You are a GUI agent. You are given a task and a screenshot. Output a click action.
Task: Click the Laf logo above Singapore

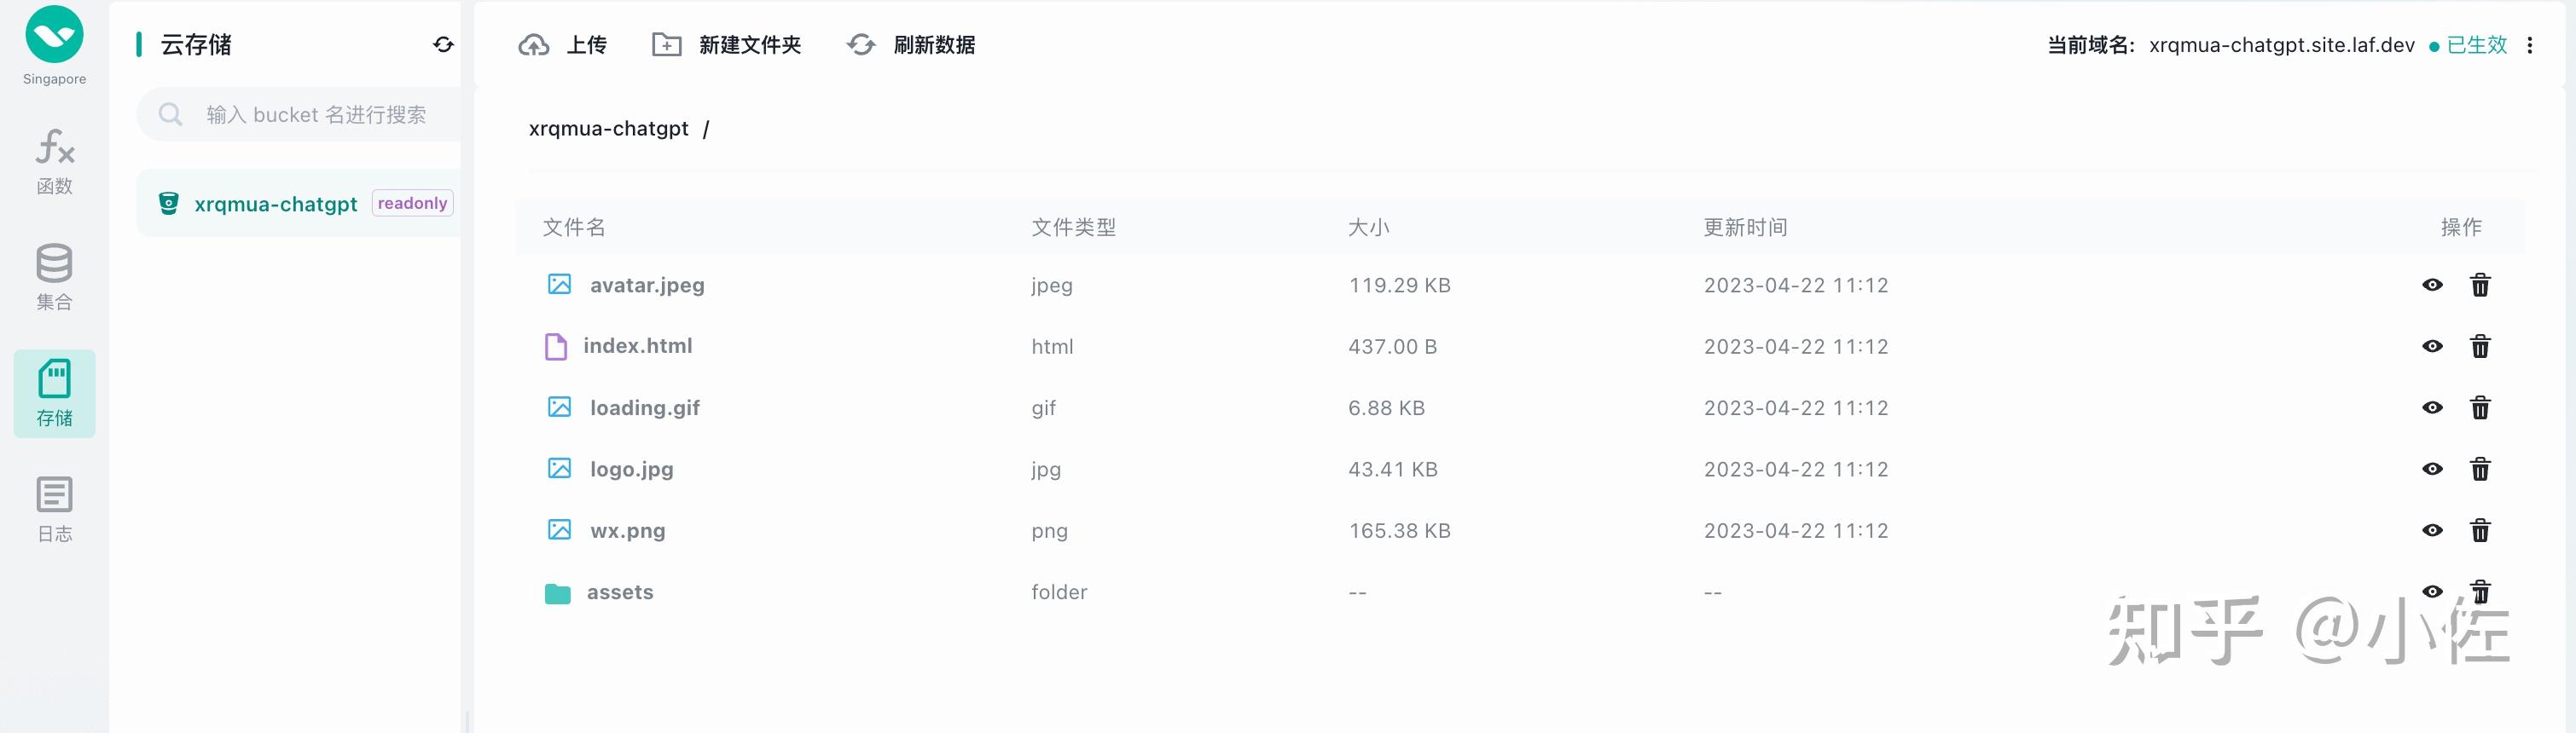click(54, 34)
